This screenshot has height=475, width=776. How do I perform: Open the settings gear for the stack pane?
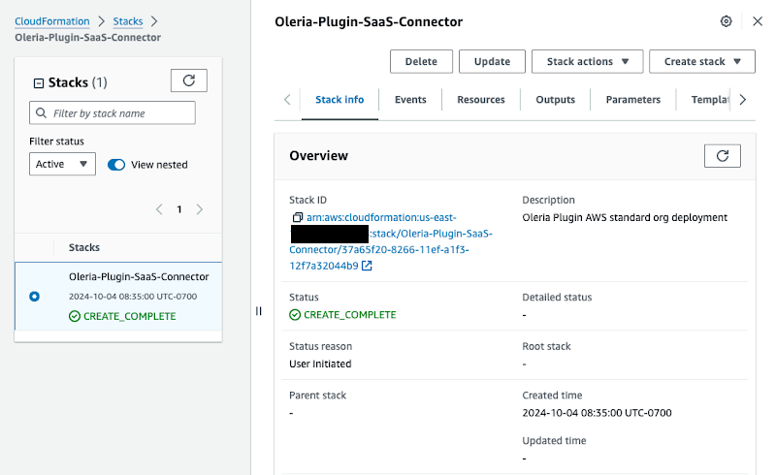pos(726,21)
